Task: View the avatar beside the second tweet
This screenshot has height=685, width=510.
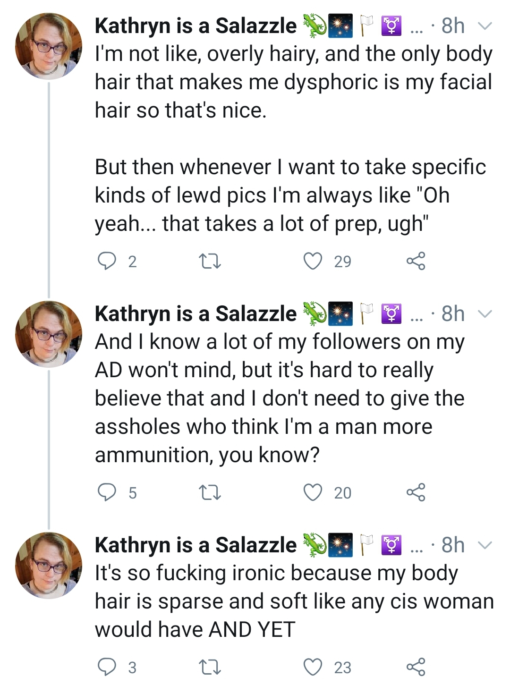Action: 49,334
